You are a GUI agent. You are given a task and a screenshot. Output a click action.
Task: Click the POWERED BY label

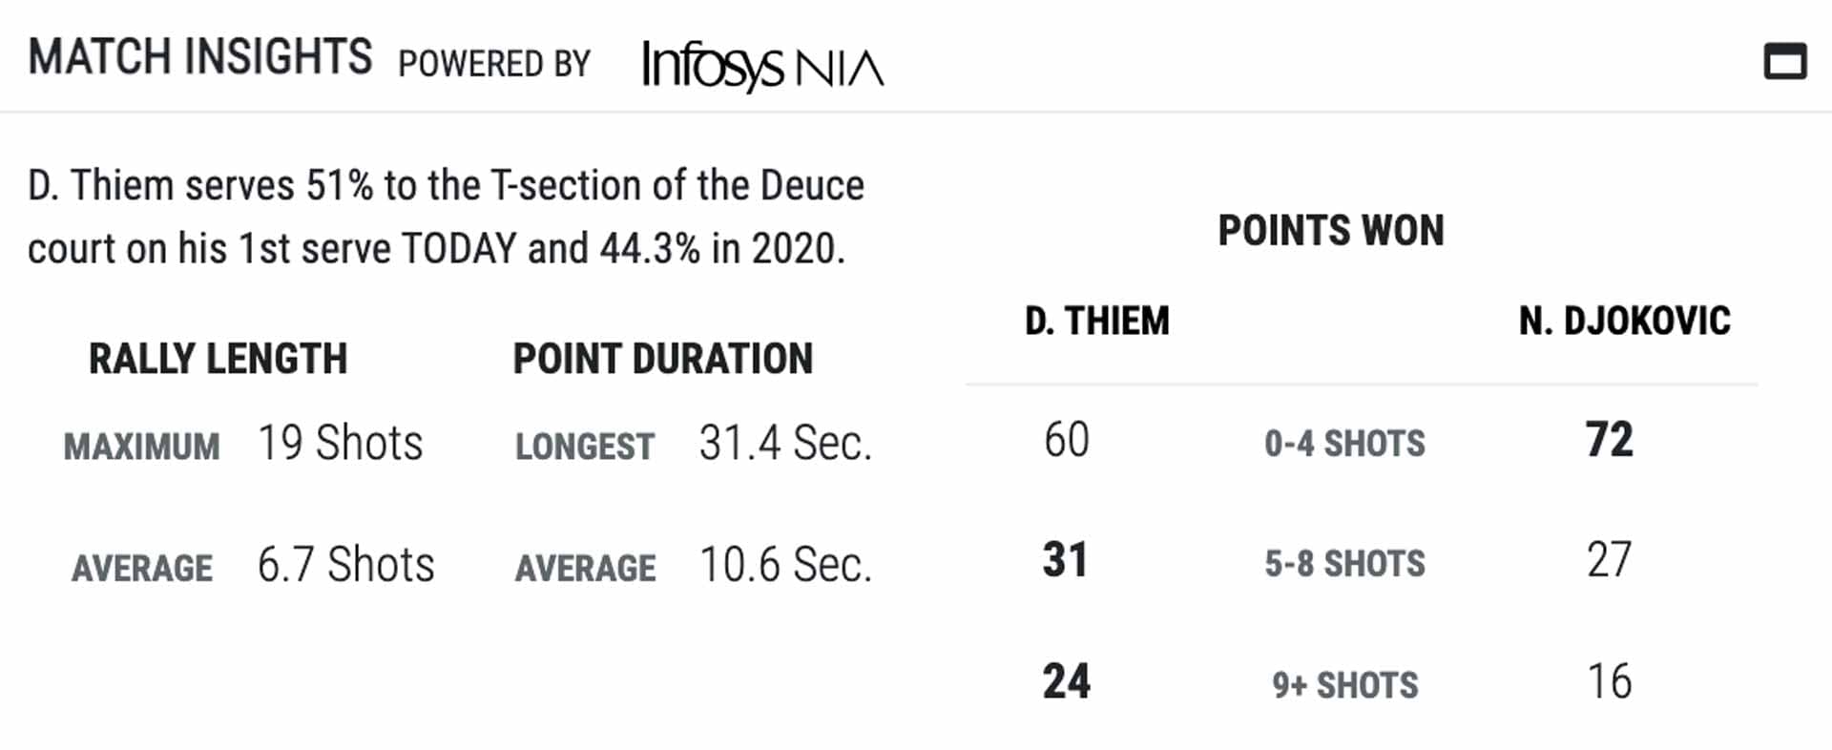click(x=494, y=64)
